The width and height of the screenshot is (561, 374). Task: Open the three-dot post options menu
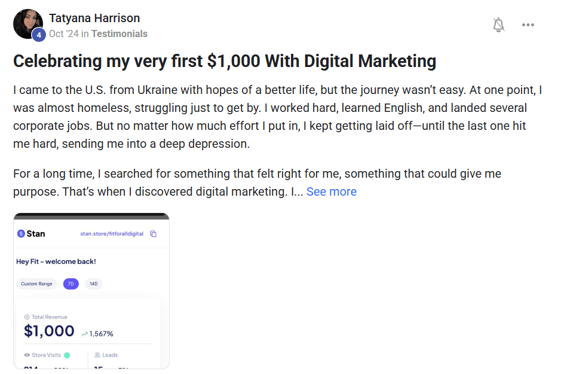click(528, 25)
